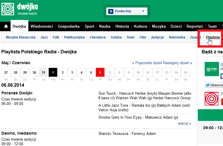Open the Historia section
The height and width of the screenshot is (146, 223).
tap(122, 26)
